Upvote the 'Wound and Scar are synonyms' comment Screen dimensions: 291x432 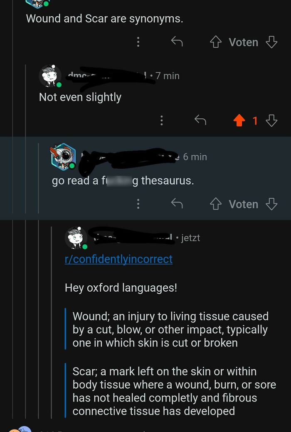[216, 42]
